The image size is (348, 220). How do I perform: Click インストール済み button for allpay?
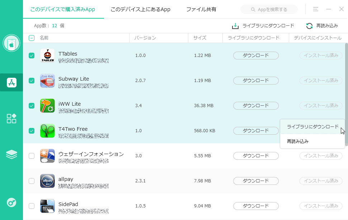coord(321,181)
